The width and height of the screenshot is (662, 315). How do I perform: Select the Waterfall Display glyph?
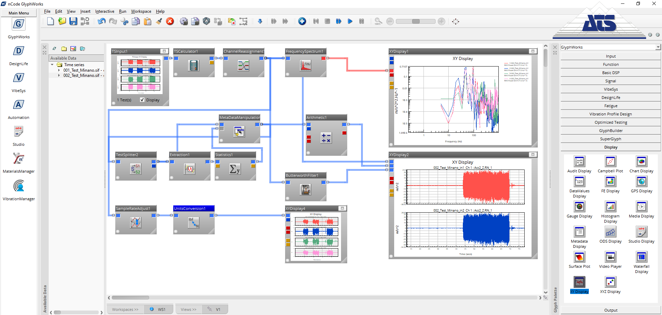[x=641, y=257]
